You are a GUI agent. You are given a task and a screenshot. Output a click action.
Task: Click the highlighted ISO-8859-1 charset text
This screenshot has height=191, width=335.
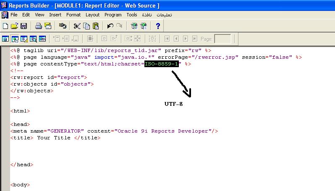click(162, 64)
